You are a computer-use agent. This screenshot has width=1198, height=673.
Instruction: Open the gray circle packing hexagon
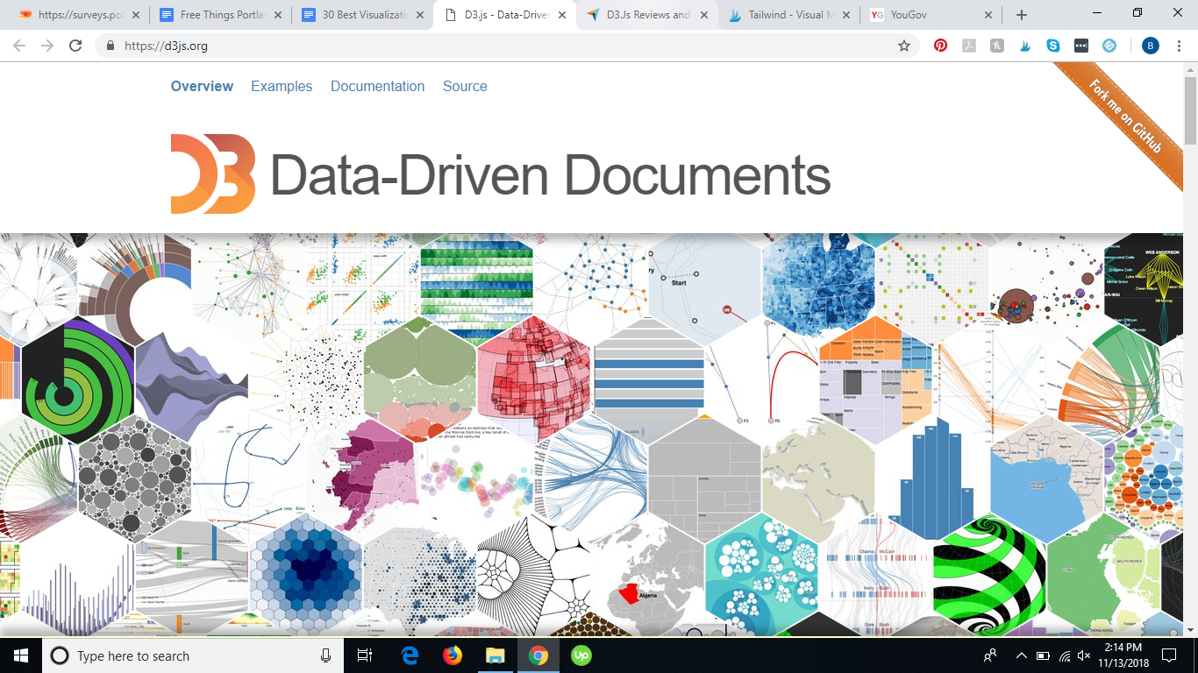(x=134, y=478)
